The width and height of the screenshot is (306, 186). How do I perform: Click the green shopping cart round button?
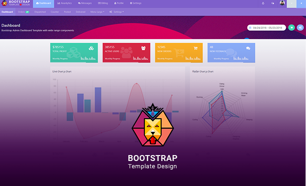pos(291,28)
